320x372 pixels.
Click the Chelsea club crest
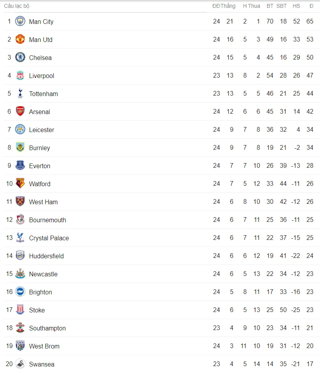[20, 57]
